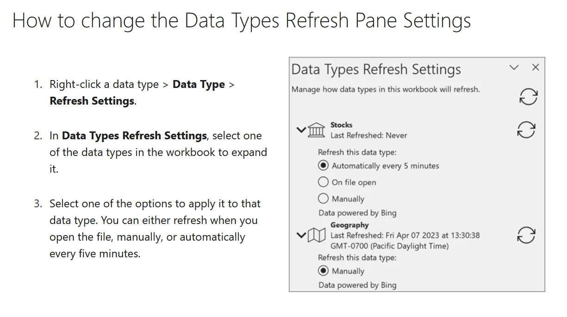Image resolution: width=567 pixels, height=317 pixels.
Task: Close the Data Types Refresh Settings pane
Action: pyautogui.click(x=536, y=68)
